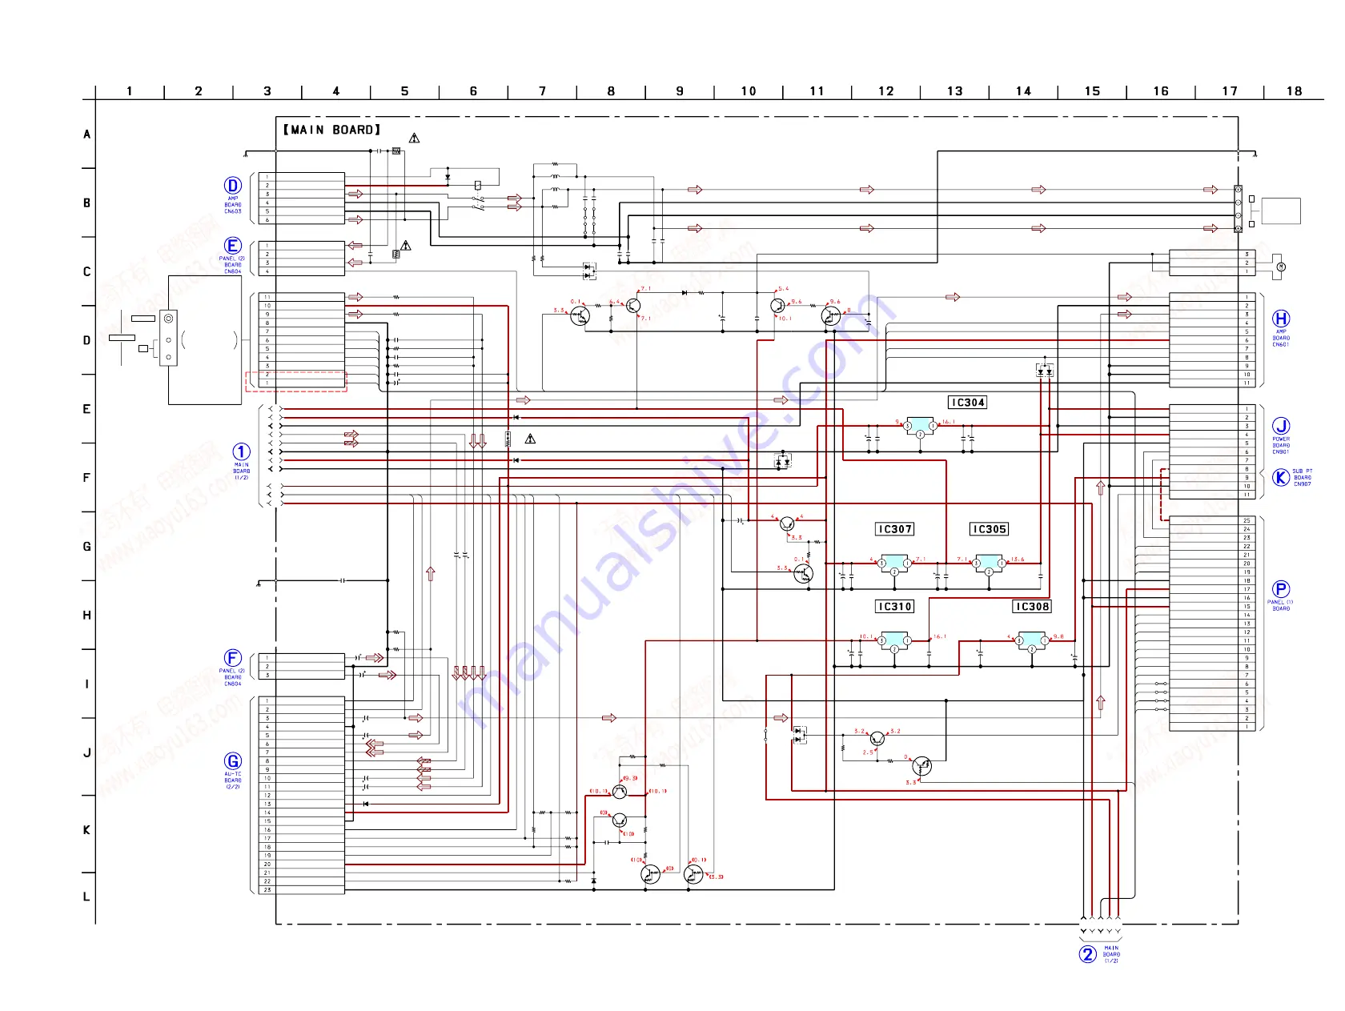Screen dimensions: 1345x1011
Task: Click grid column number 1
Action: pos(130,91)
